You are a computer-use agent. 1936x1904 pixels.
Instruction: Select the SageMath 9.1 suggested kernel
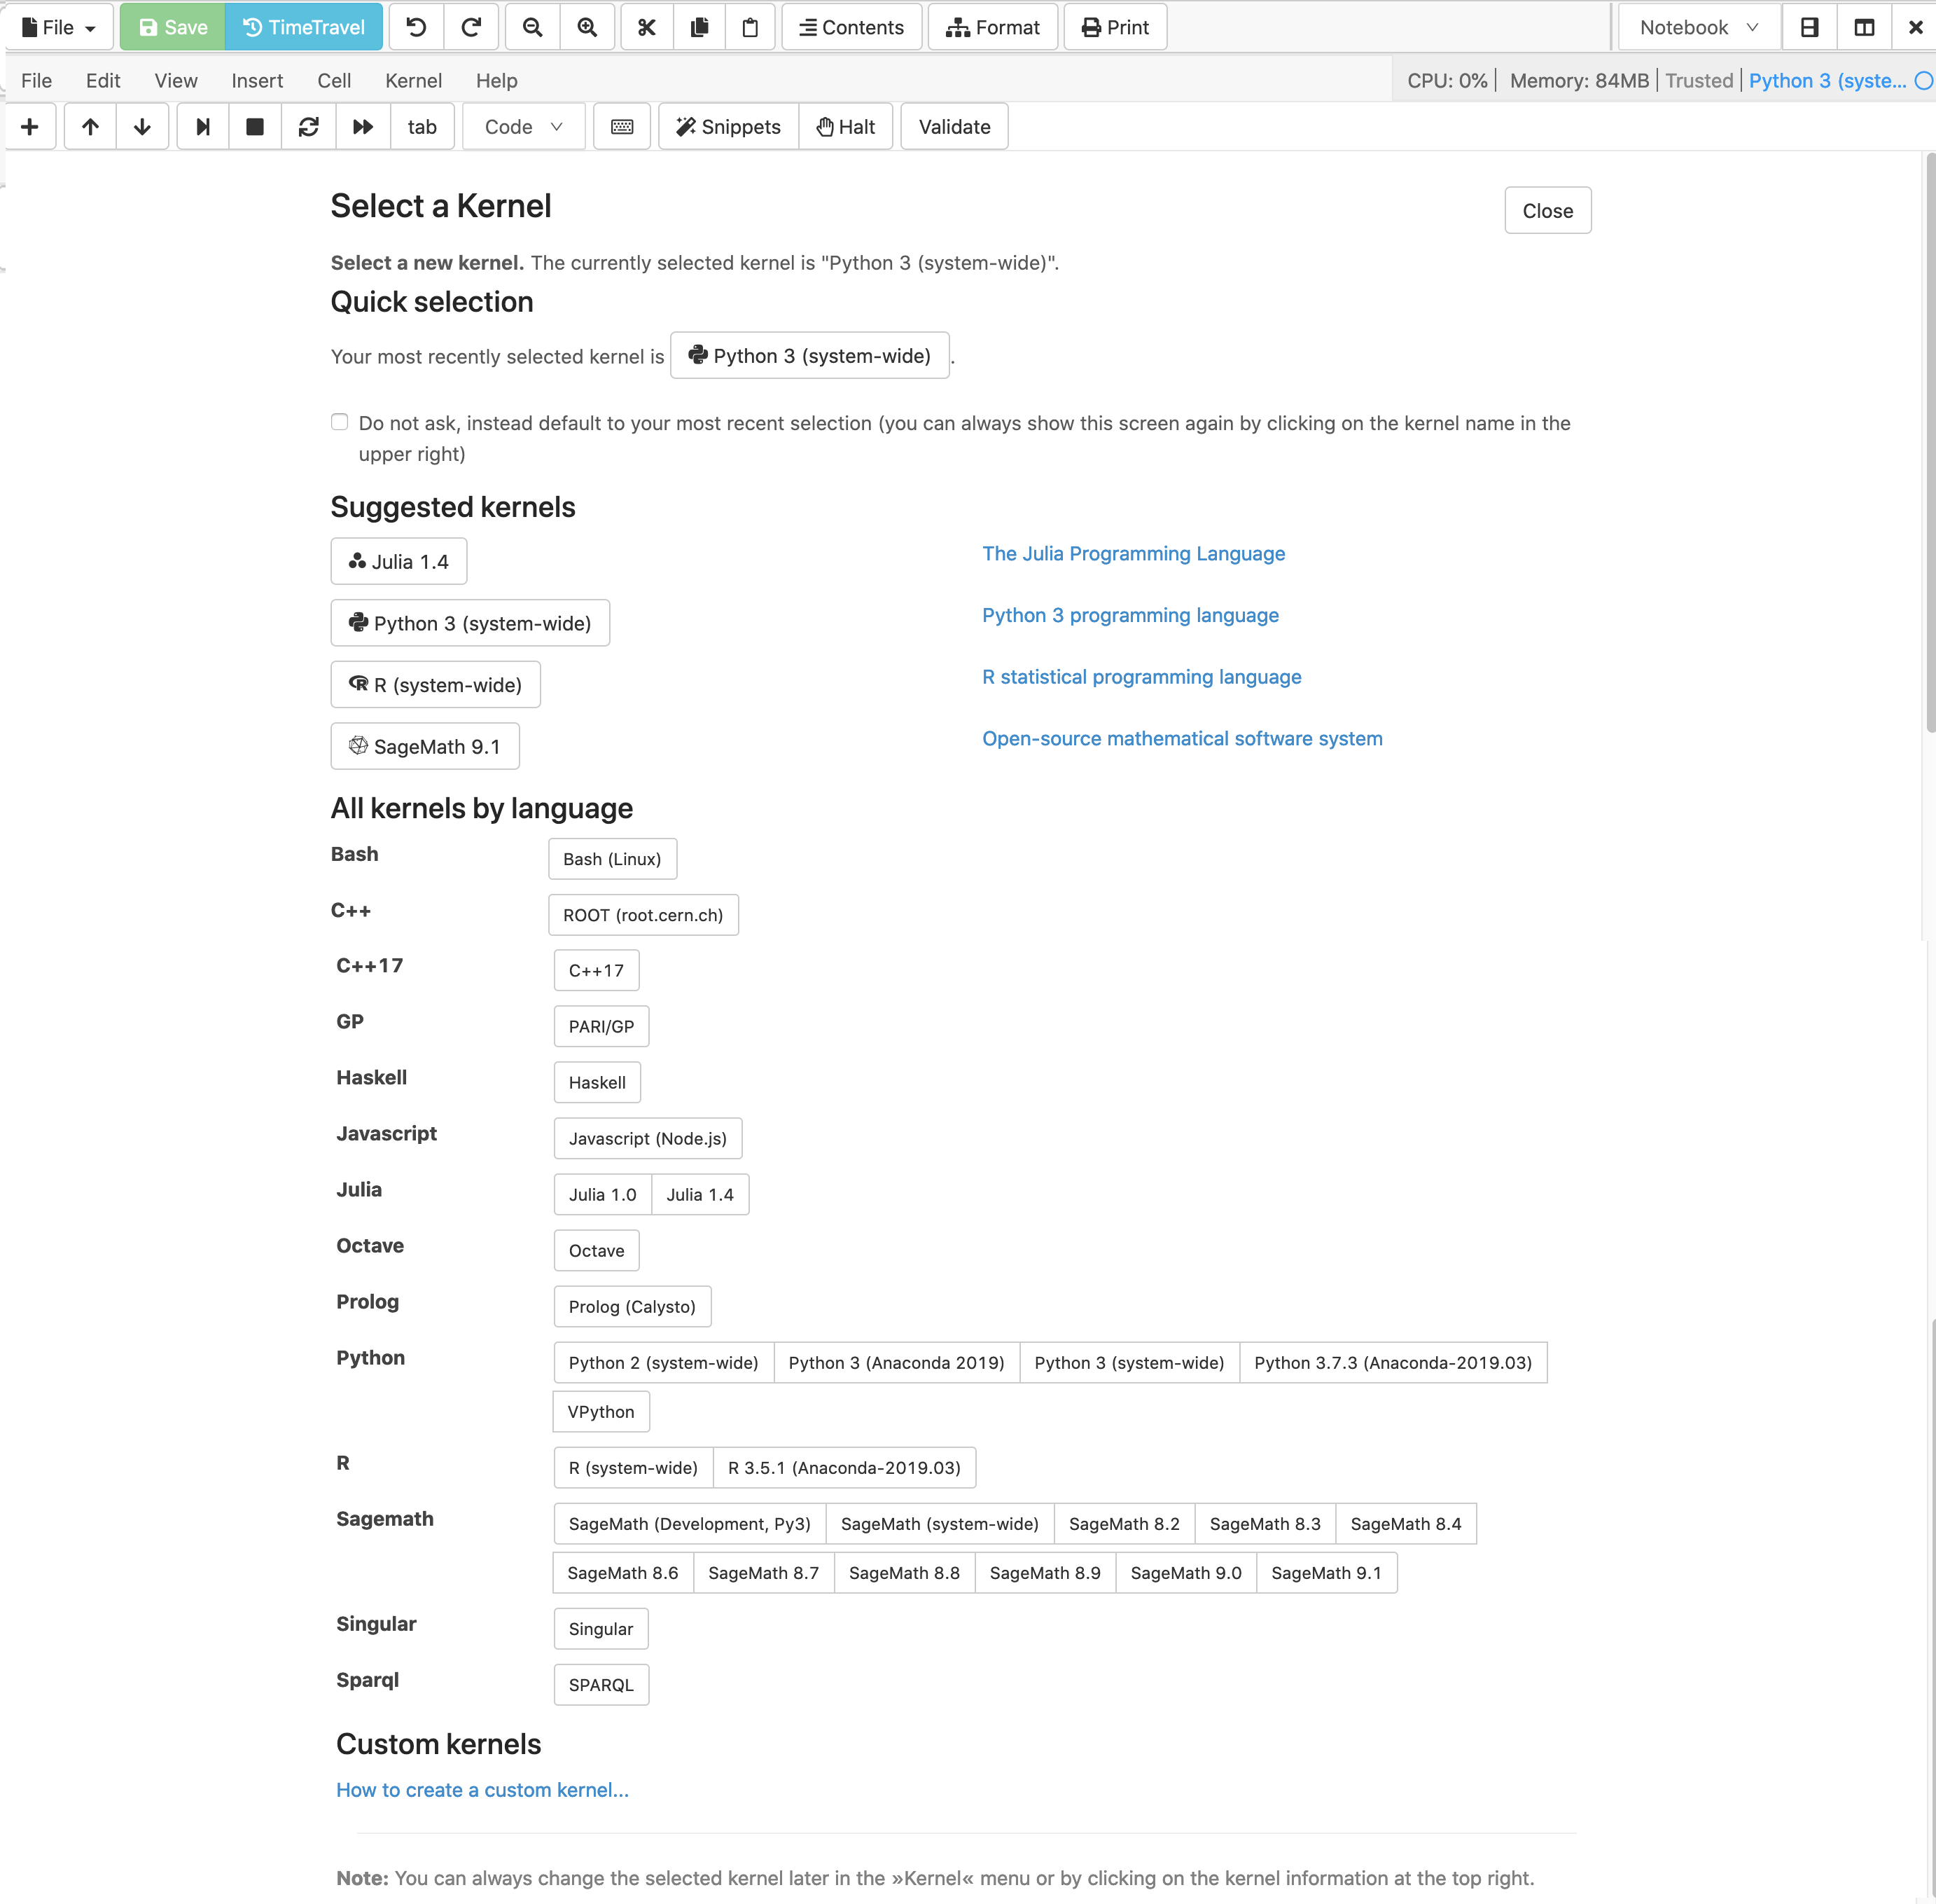point(425,746)
